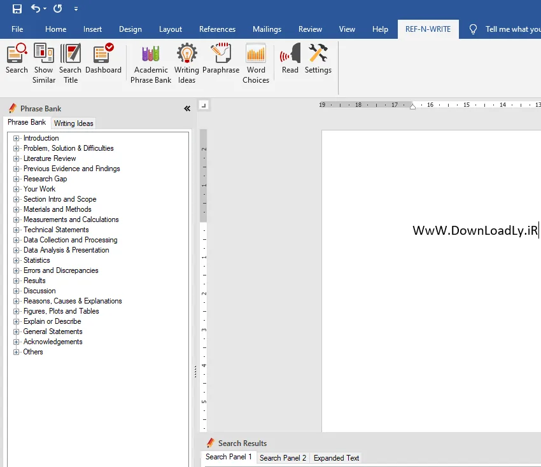Select the Discussion tree item
541x467 pixels.
pyautogui.click(x=39, y=291)
